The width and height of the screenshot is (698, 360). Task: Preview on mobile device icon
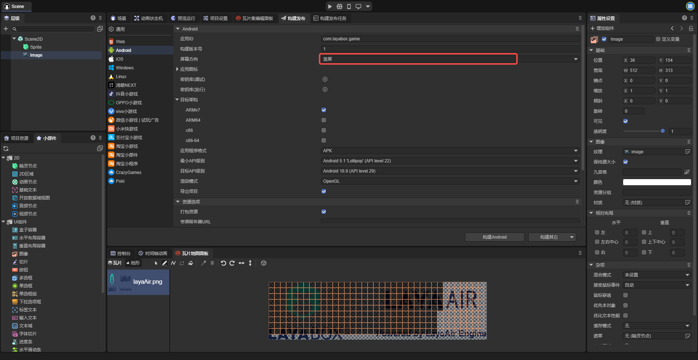click(x=349, y=7)
